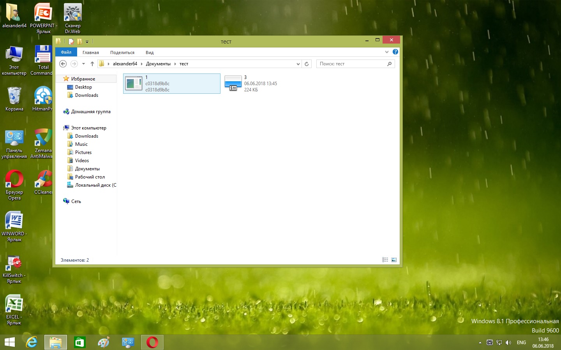Open Explorer help with the blue question mark
This screenshot has height=350, width=561.
(x=395, y=52)
